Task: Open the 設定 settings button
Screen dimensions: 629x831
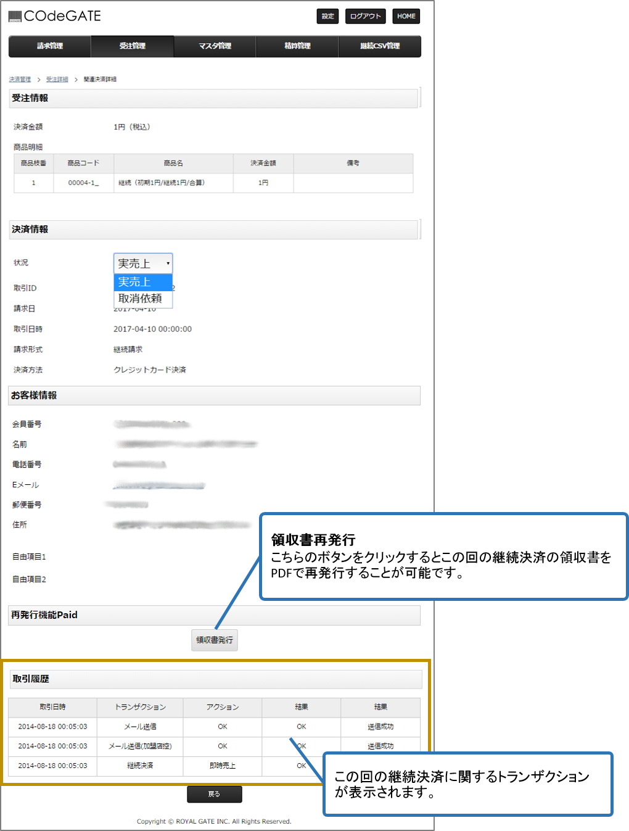Action: click(x=327, y=16)
